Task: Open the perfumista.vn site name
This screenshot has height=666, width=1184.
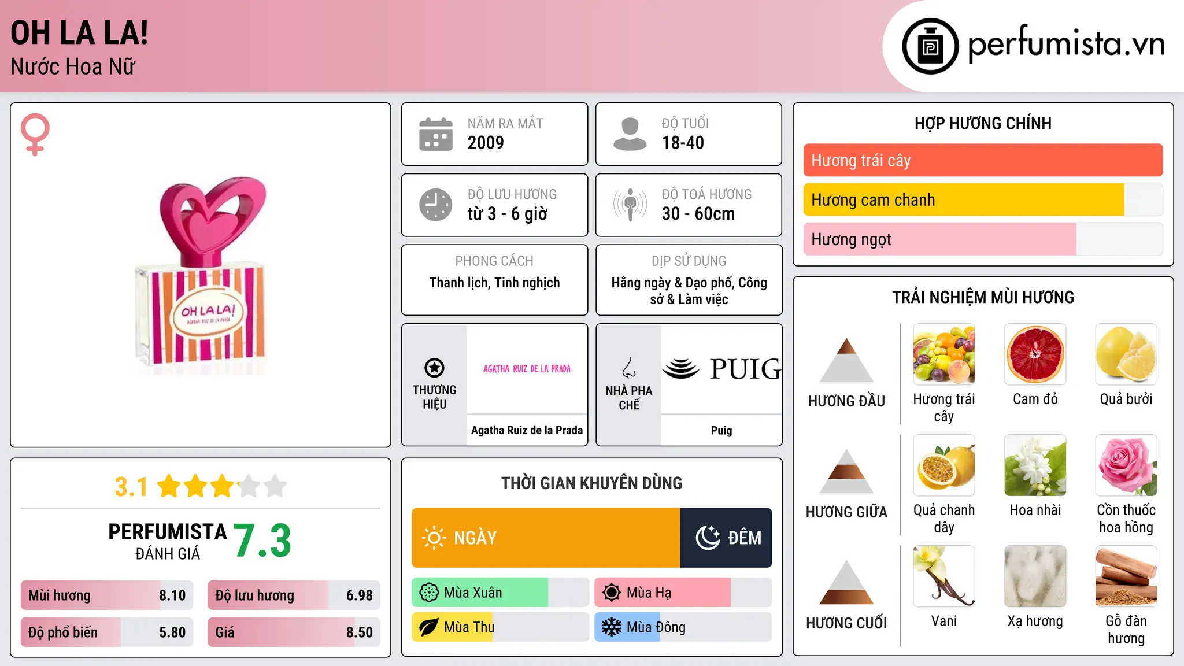Action: pos(1066,44)
